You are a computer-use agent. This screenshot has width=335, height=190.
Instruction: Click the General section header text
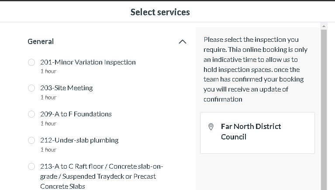[41, 41]
